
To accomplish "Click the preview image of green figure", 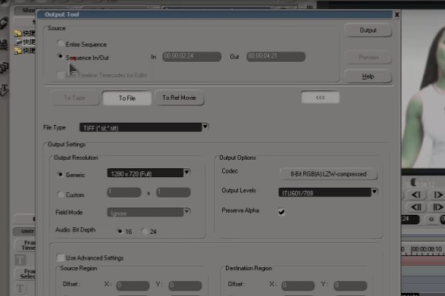I will click(x=423, y=89).
